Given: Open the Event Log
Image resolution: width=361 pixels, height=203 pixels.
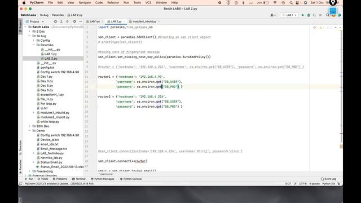Looking at the screenshot, I should [328, 179].
